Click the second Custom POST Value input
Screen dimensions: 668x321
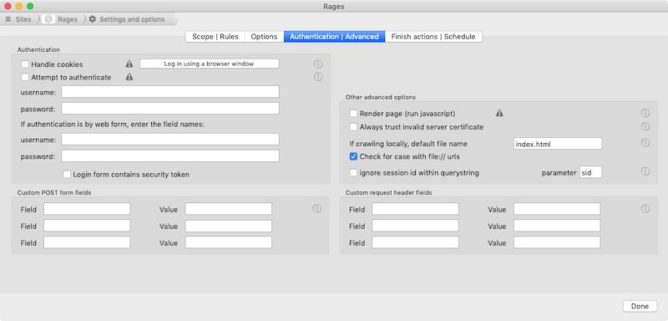[x=228, y=226]
